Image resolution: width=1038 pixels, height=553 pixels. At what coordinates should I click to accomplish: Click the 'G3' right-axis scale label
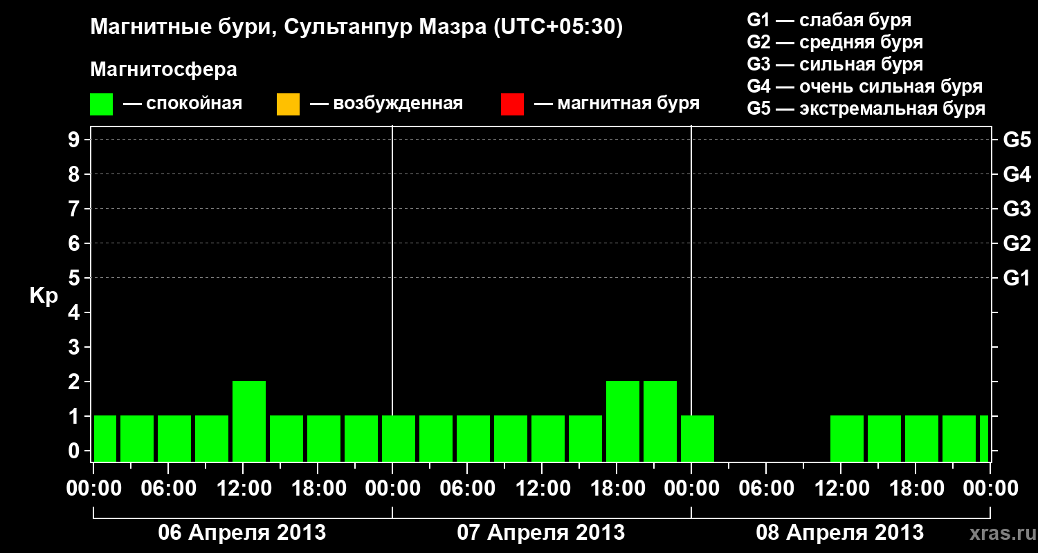1017,209
